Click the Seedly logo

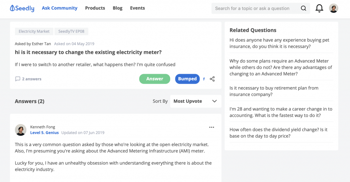tap(22, 8)
